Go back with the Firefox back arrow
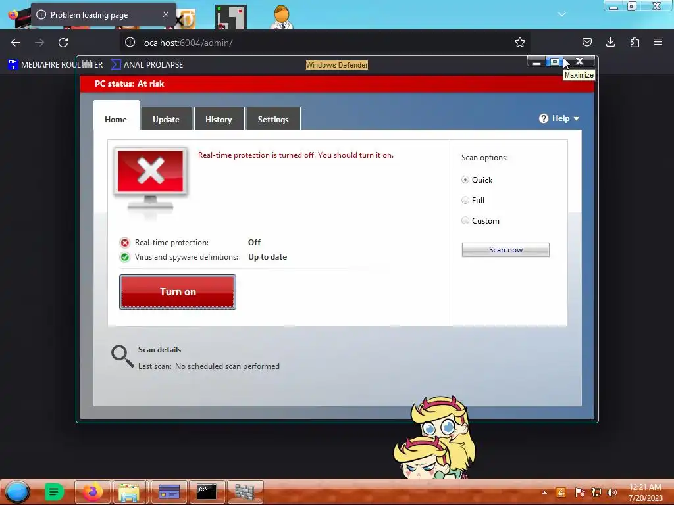The width and height of the screenshot is (674, 505). [x=16, y=43]
